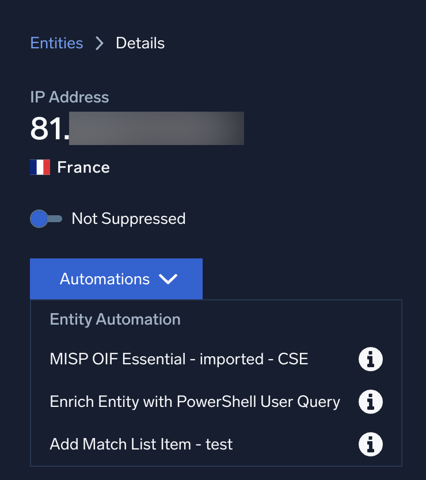Run Enrich Entity with PowerShell User Query automation
The width and height of the screenshot is (426, 480).
(194, 402)
